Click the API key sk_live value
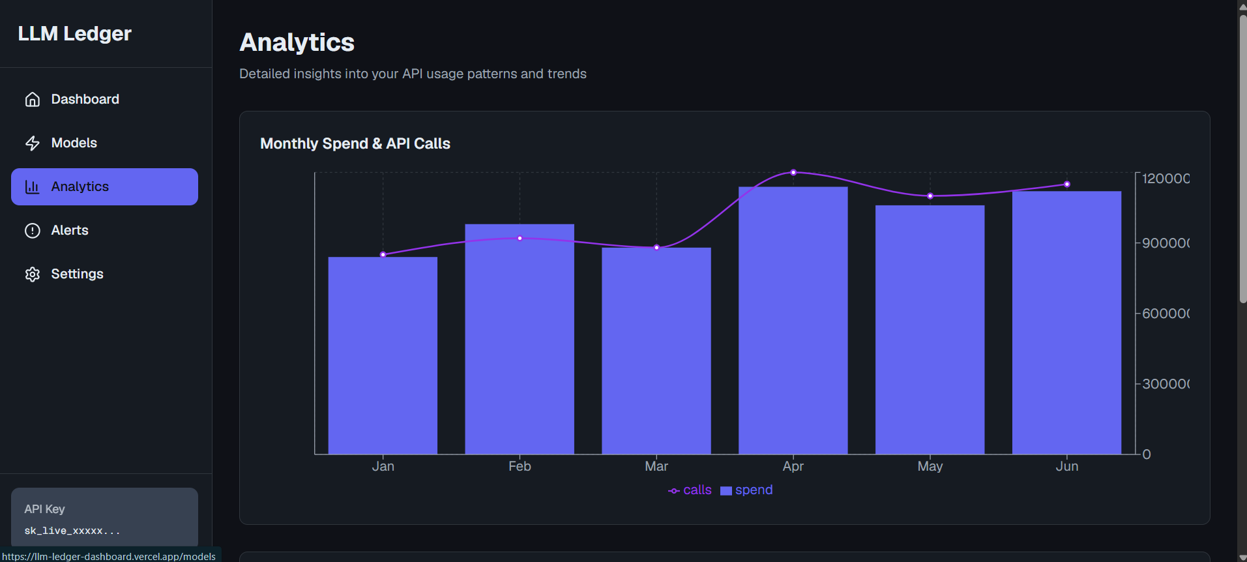 tap(72, 531)
